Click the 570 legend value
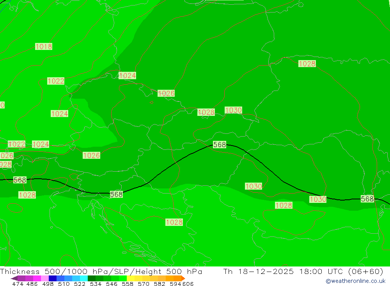The image size is (390, 286). click(x=144, y=284)
